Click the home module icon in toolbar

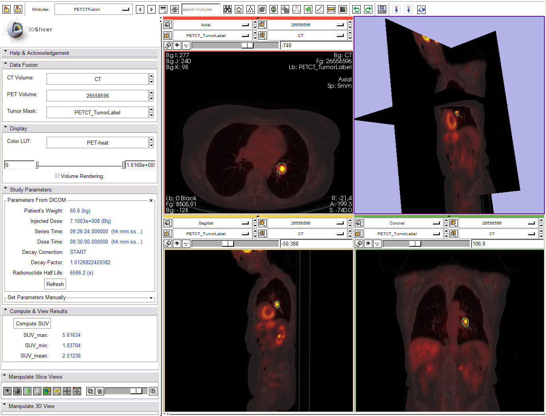coord(239,10)
